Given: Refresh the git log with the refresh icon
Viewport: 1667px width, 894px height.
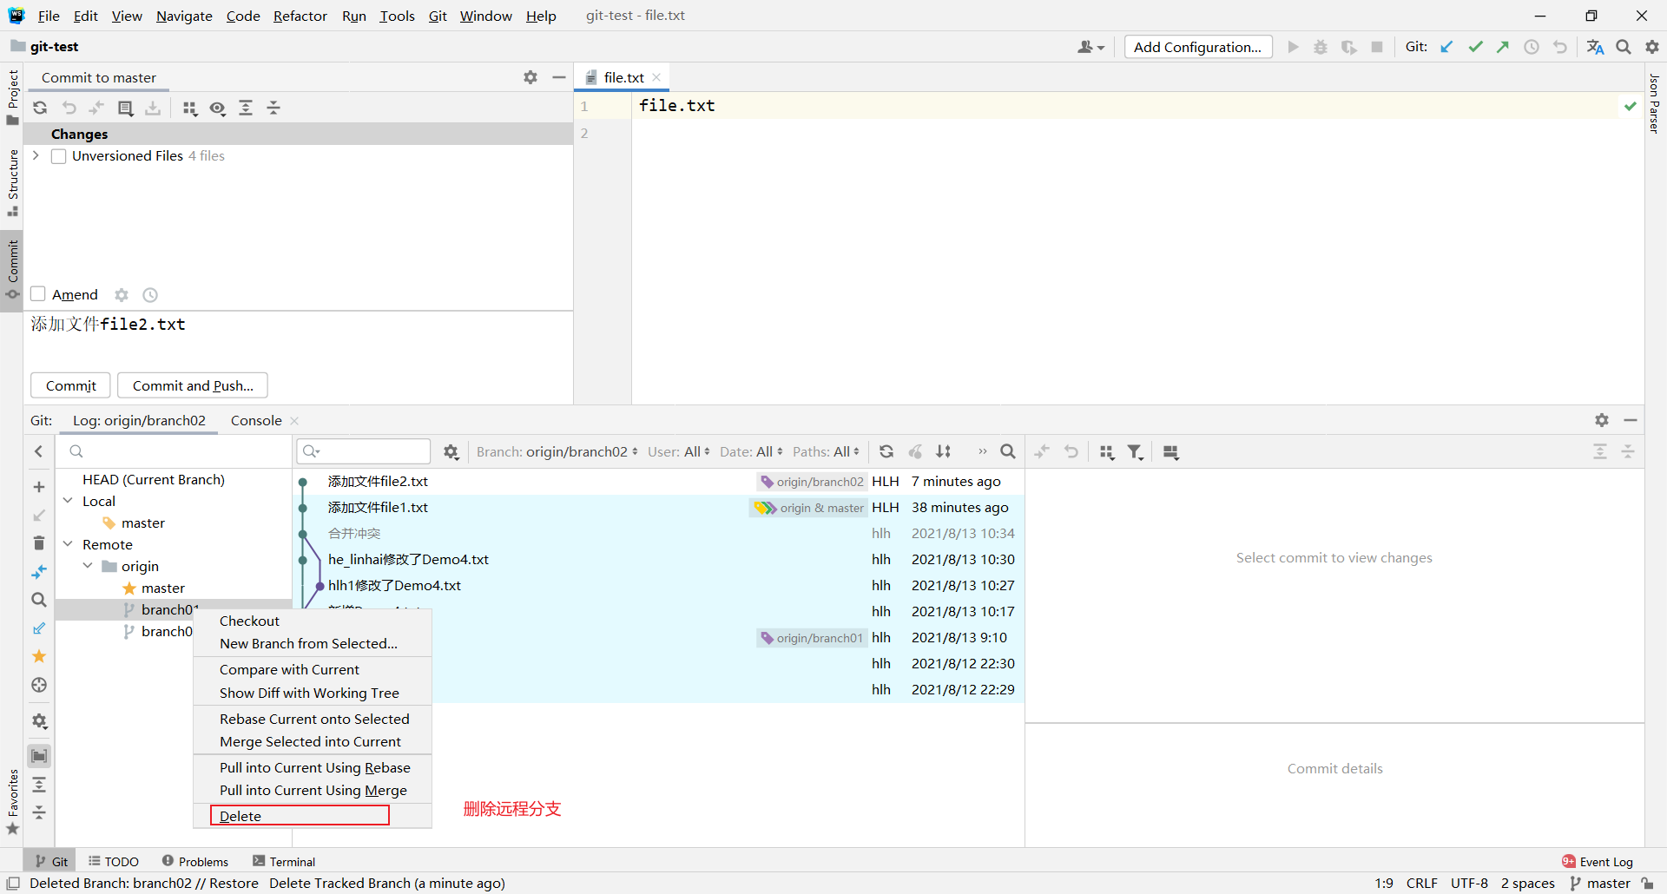Looking at the screenshot, I should click(886, 451).
